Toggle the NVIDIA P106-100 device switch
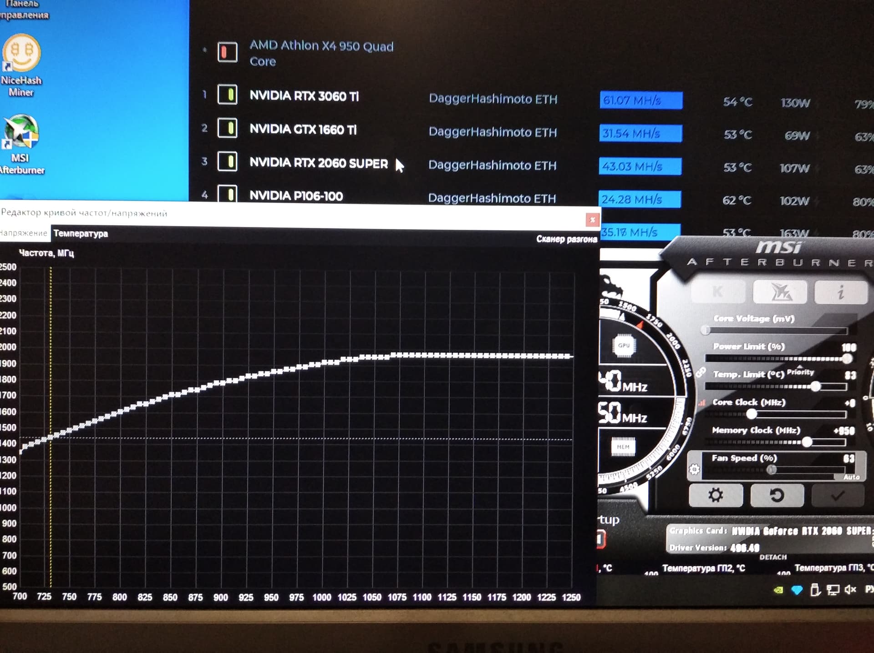The image size is (874, 653). (227, 194)
